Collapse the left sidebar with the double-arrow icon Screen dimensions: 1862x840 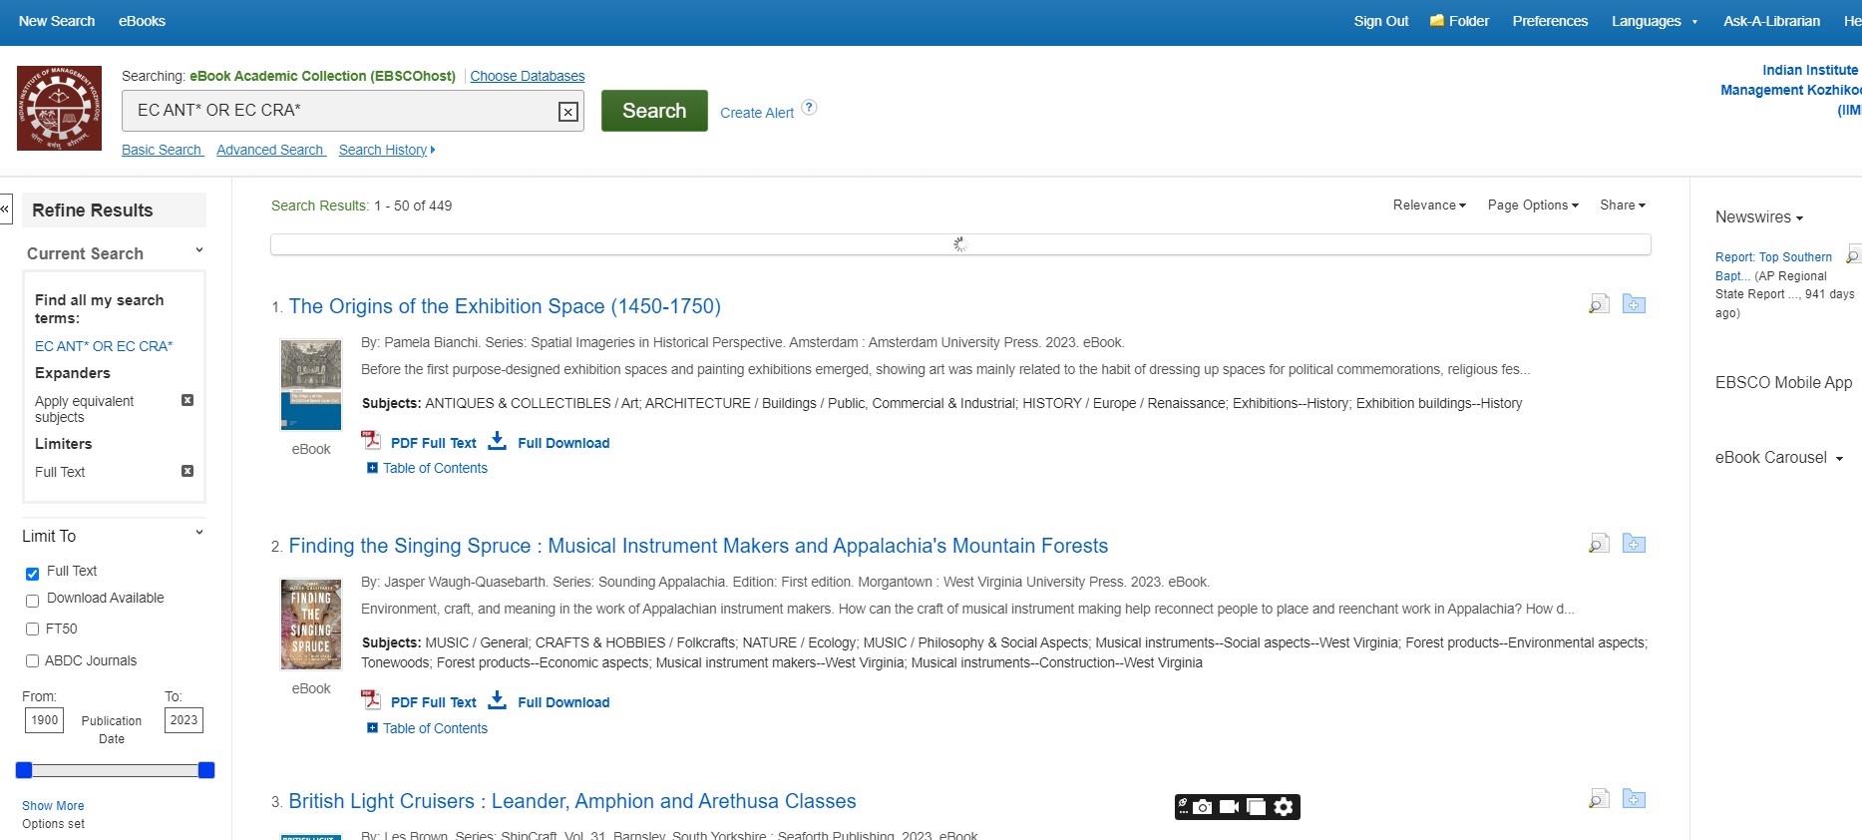coord(5,210)
